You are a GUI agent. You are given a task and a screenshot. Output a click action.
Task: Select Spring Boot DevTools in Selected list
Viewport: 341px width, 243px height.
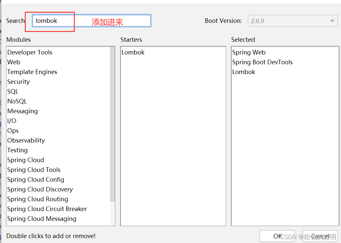pyautogui.click(x=262, y=62)
